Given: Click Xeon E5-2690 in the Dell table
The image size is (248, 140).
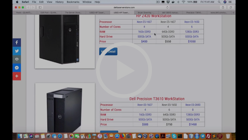Looking at the screenshot, I should pyautogui.click(x=193, y=105).
